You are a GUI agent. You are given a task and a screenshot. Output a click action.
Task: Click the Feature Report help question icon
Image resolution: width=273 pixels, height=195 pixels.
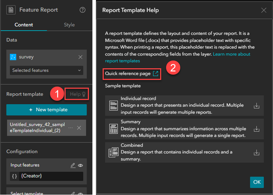coord(82,10)
